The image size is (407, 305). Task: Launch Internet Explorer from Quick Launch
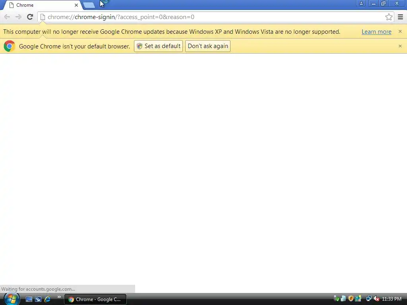tap(48, 299)
